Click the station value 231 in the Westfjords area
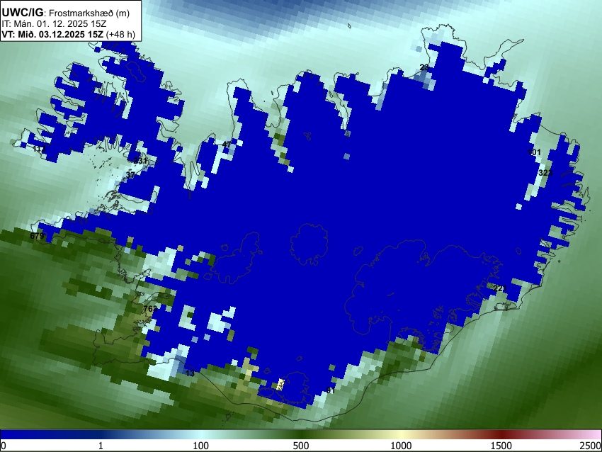Image resolution: width=602 pixels, height=452 pixels. 140,161
